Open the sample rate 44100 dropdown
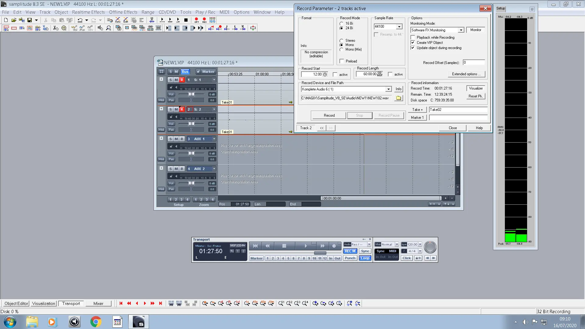 coord(399,27)
